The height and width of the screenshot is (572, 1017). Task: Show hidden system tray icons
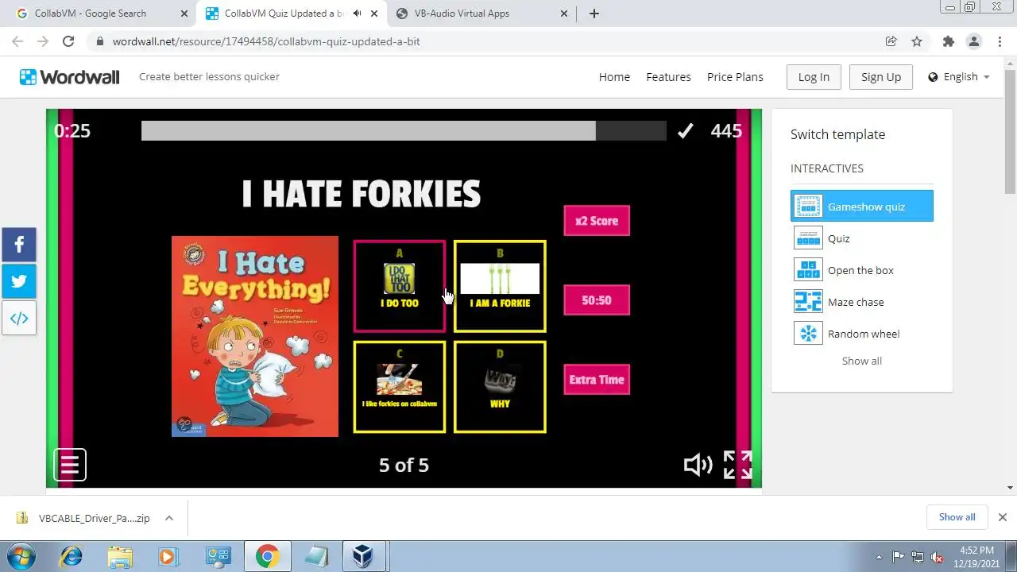pos(879,557)
